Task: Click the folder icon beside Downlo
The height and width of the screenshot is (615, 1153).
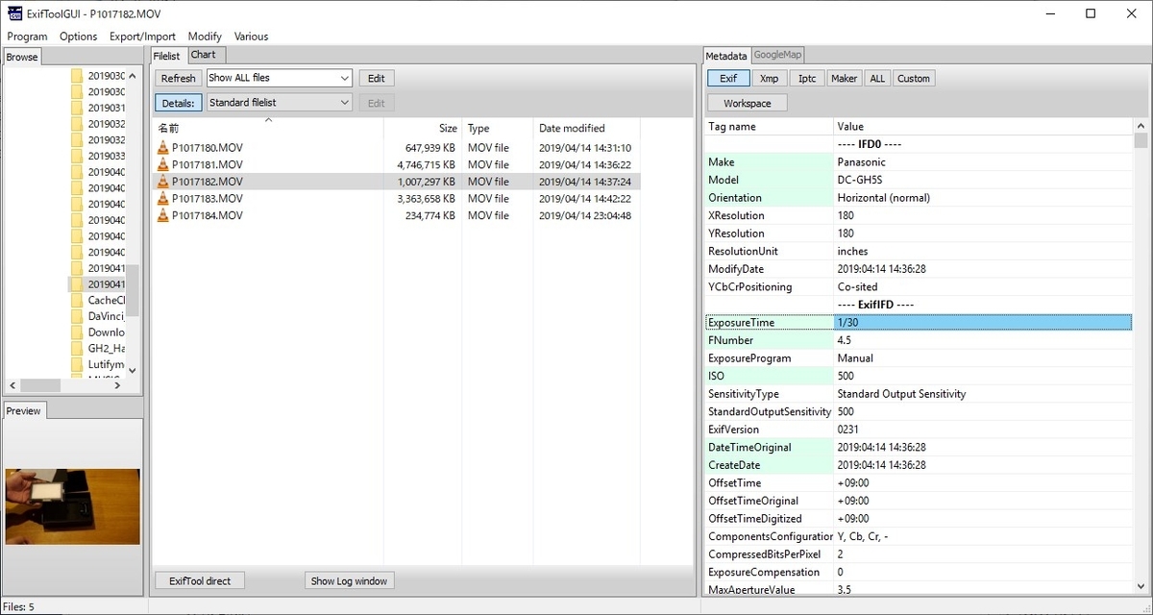Action: 77,332
